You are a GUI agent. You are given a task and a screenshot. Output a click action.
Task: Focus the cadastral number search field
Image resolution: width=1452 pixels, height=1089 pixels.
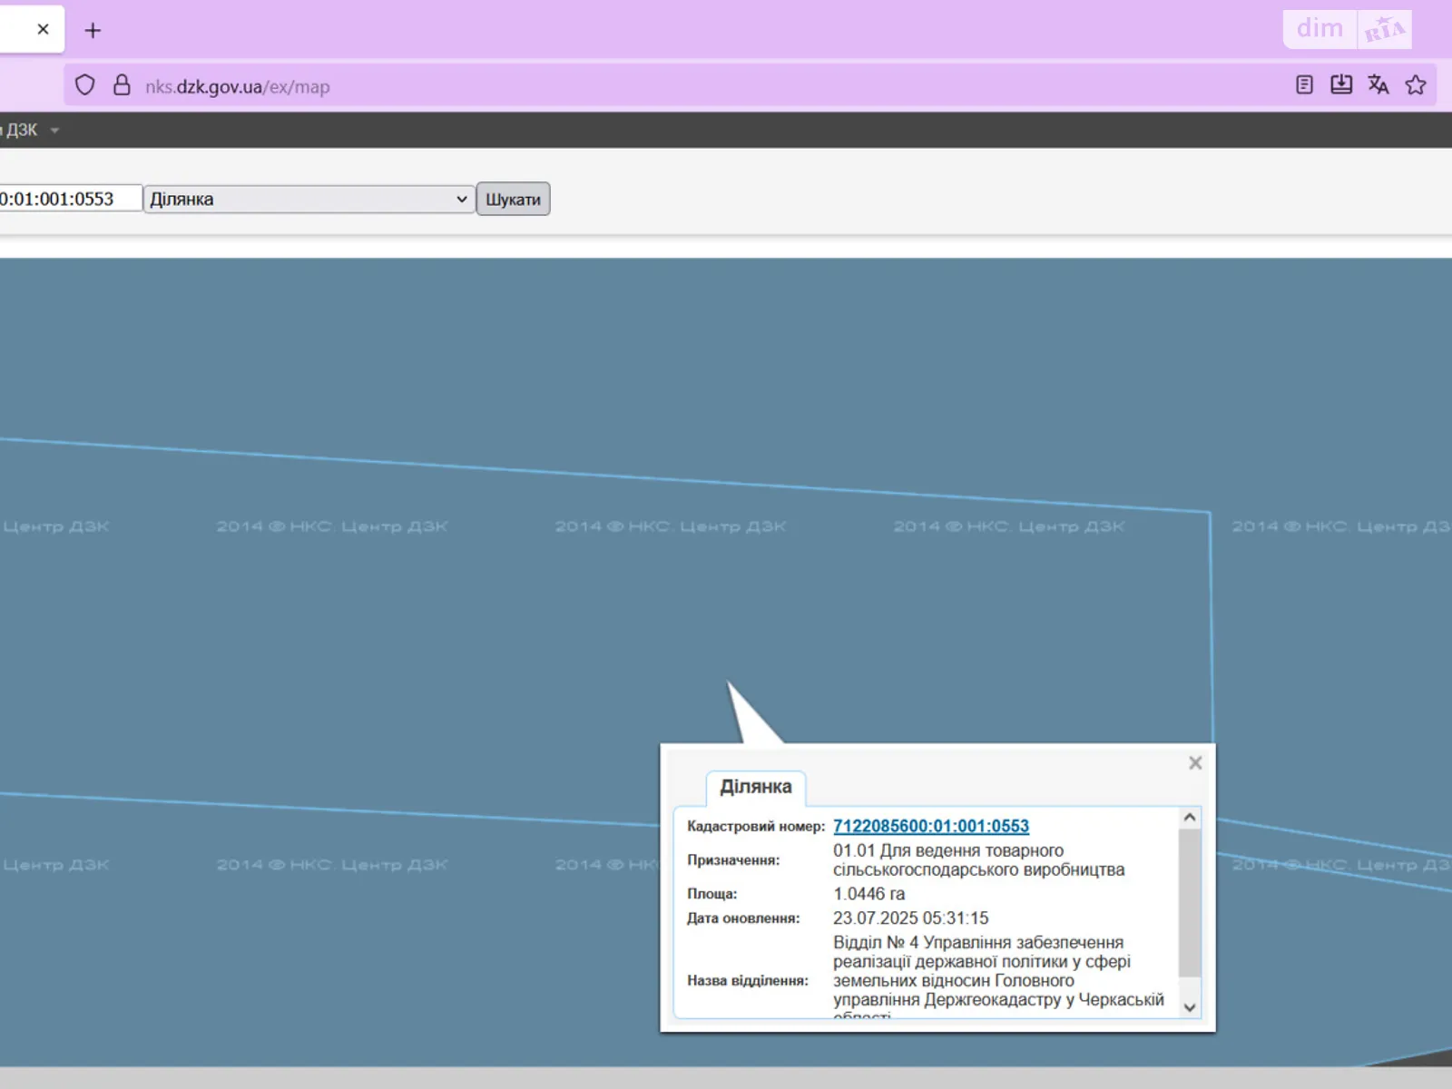(69, 199)
